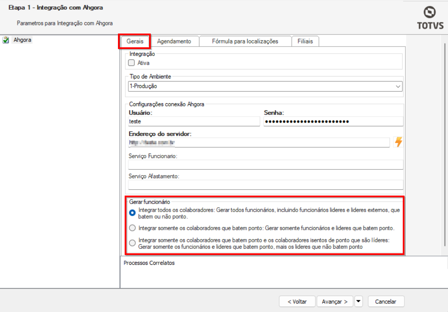Viewport: 448px width, 312px height.
Task: Switch to the Gerais tab
Action: coord(135,41)
